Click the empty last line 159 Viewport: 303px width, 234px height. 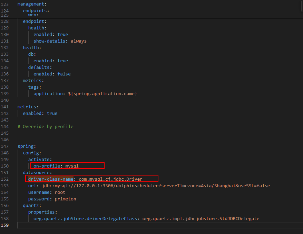(104, 225)
